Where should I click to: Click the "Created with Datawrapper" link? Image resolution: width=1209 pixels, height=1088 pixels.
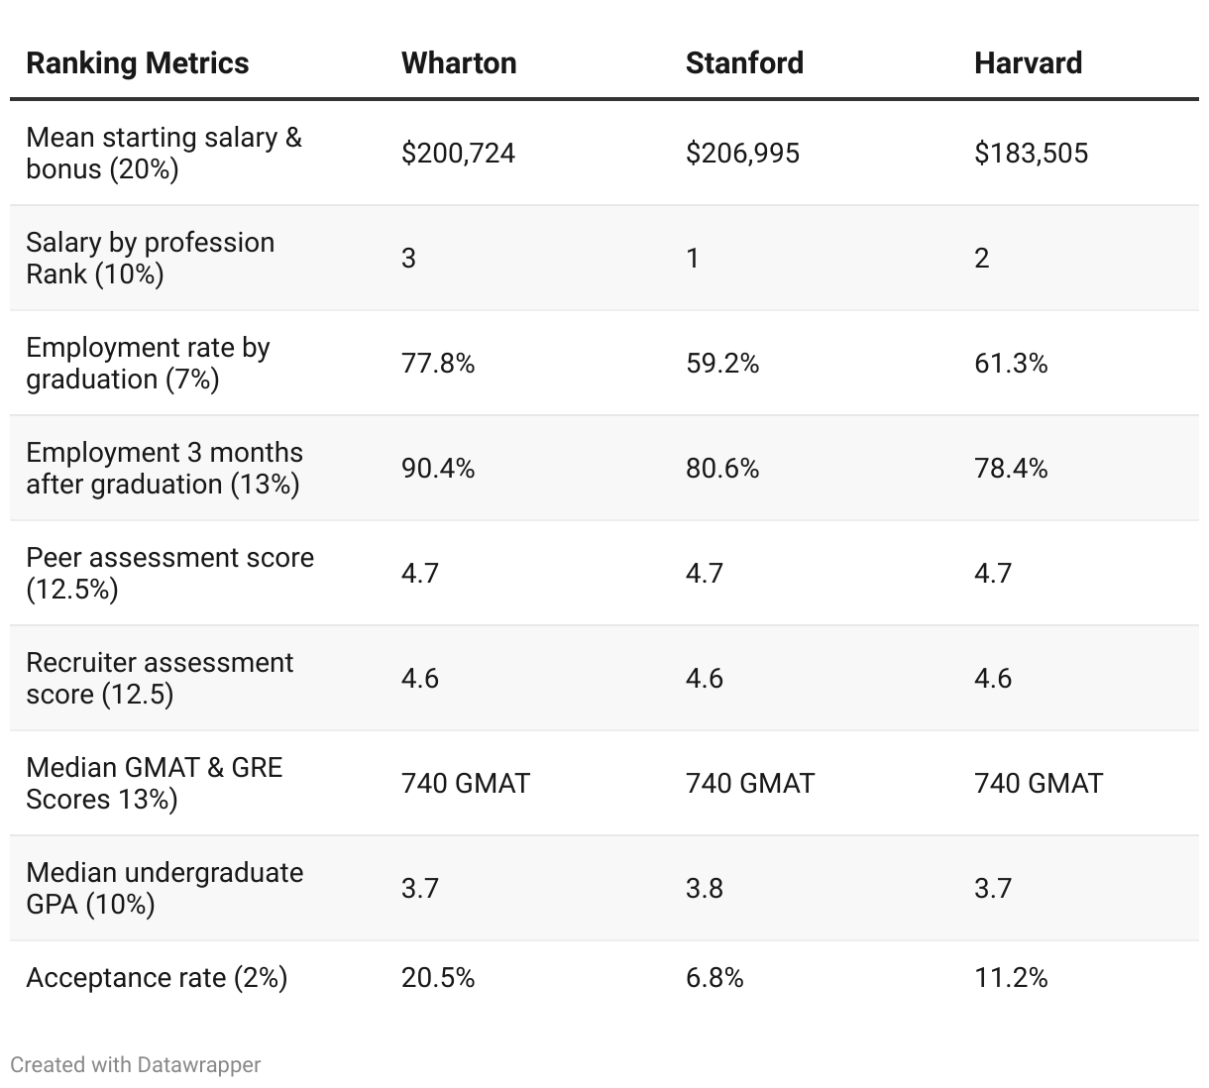[136, 1065]
